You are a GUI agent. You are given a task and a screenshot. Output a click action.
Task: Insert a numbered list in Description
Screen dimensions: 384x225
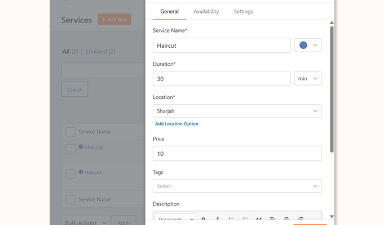pos(245,218)
